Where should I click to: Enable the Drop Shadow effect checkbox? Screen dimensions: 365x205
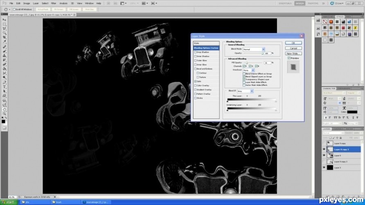click(195, 52)
